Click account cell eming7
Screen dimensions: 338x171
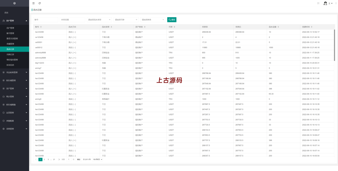coord(38,68)
